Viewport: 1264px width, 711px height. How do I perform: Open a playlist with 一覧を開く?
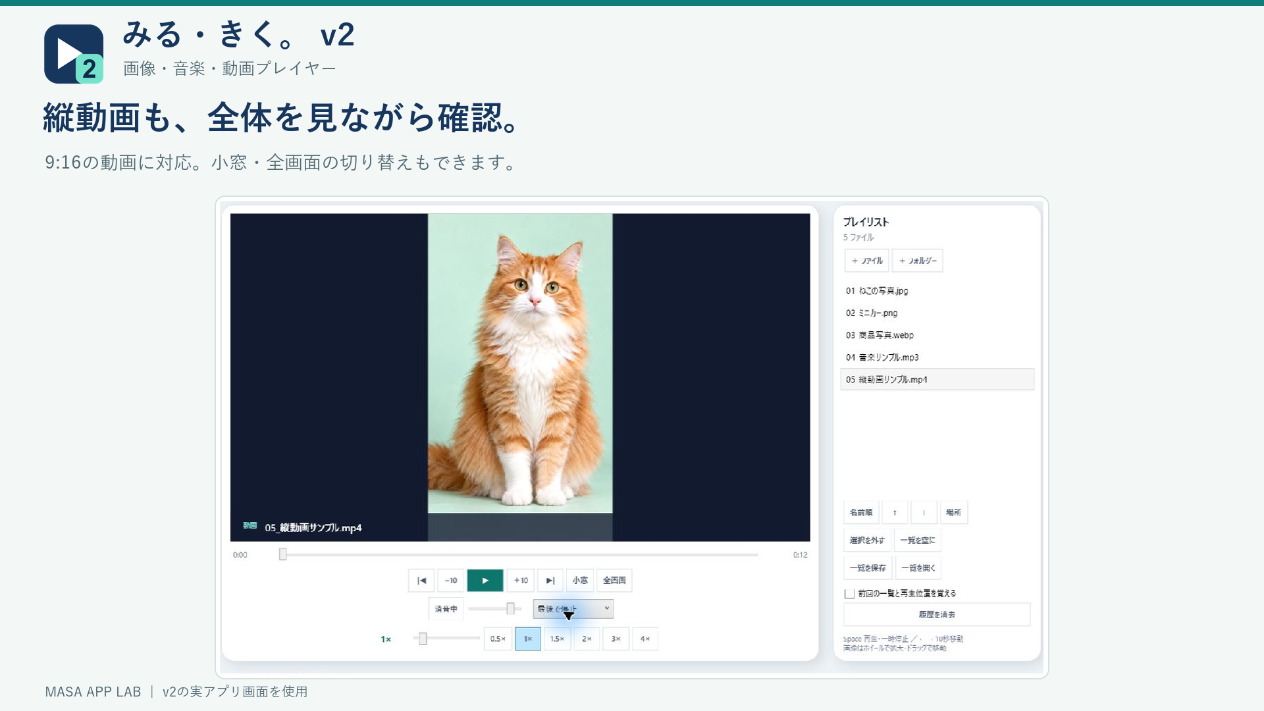point(918,567)
